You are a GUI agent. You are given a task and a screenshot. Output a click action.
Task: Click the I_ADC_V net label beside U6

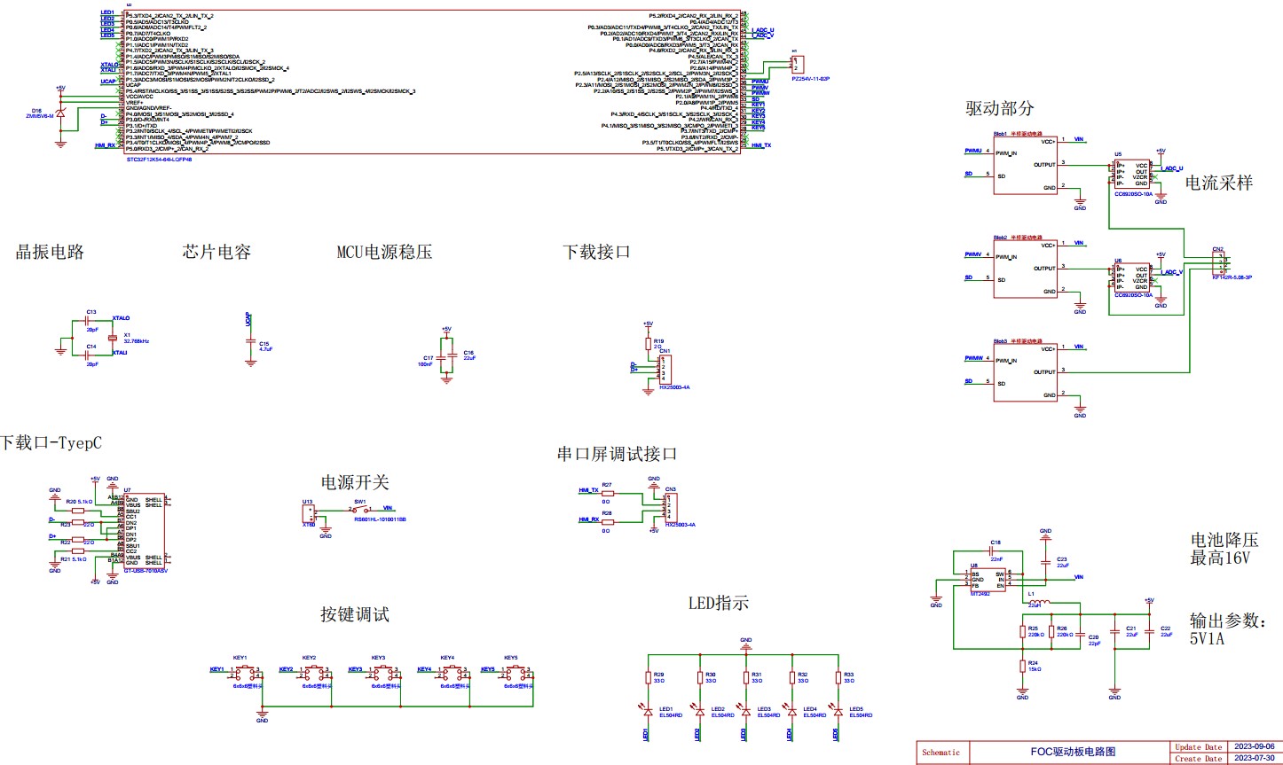pyautogui.click(x=1172, y=272)
